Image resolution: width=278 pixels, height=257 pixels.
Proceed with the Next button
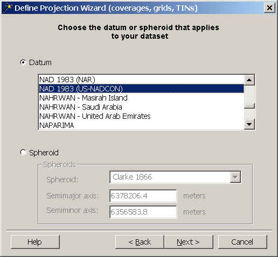tap(189, 242)
